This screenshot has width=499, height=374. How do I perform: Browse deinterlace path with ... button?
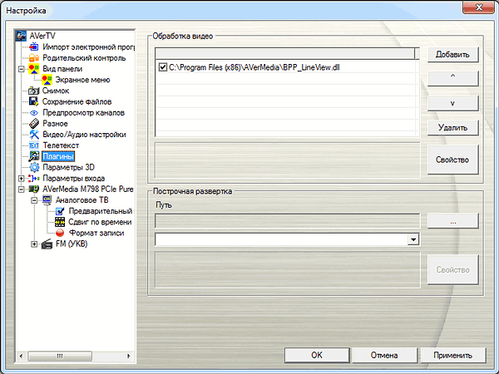452,221
